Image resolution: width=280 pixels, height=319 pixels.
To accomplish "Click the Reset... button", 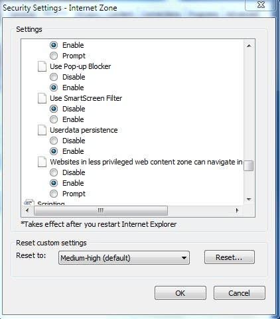I will coord(230,257).
